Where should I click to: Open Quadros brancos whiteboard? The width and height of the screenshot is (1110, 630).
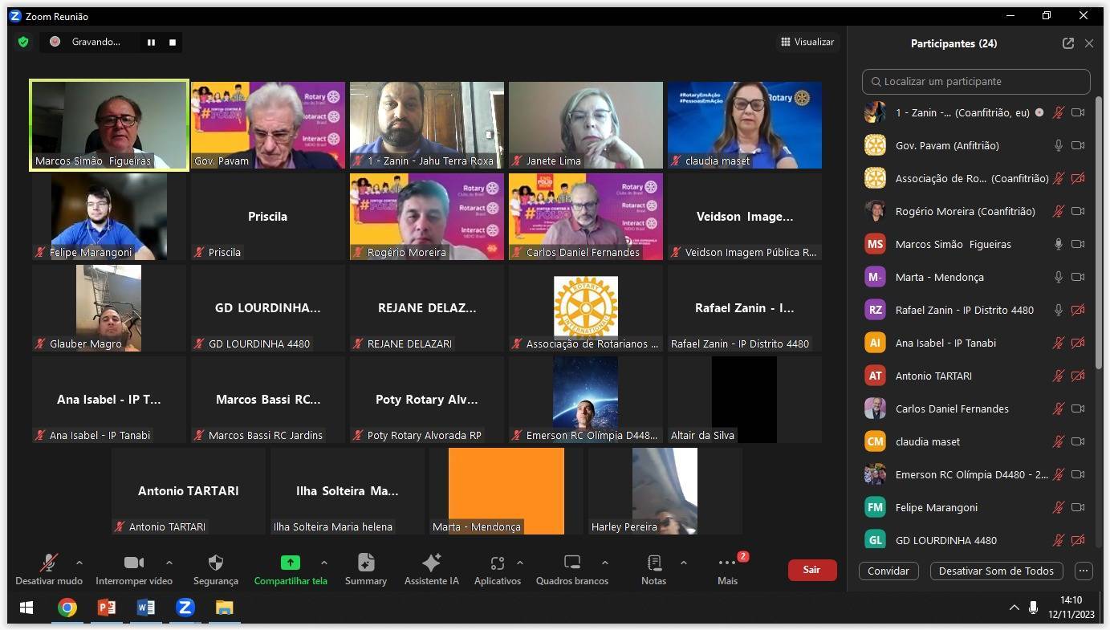click(571, 563)
